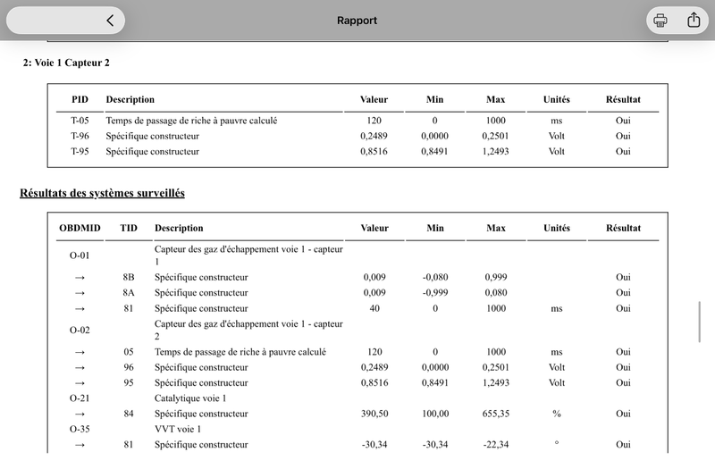
Task: Click the T-05 PID row
Action: coord(357,121)
